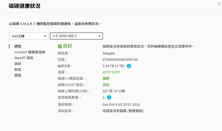Close the 磁碟健康狀況 dialog with the X
Screen dimensions: 222x131
pos(219,4)
